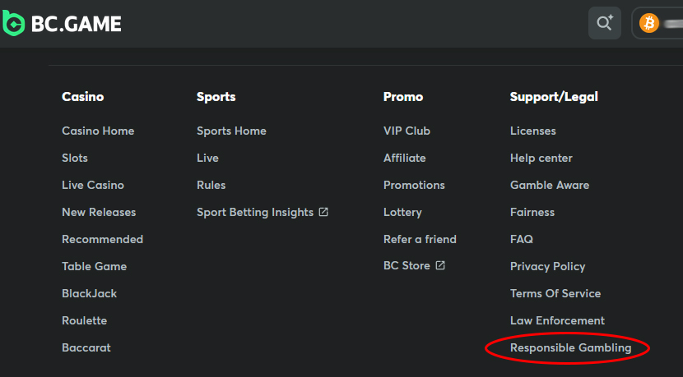View Licenses under Support/Legal
Viewport: 683px width, 377px height.
[x=532, y=131]
